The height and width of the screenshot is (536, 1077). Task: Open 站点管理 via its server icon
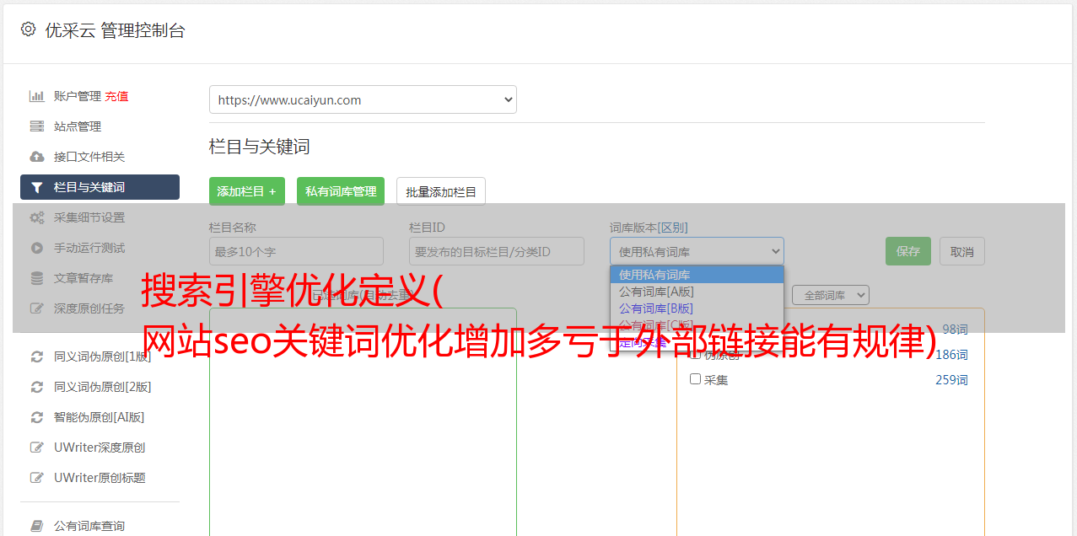point(37,126)
